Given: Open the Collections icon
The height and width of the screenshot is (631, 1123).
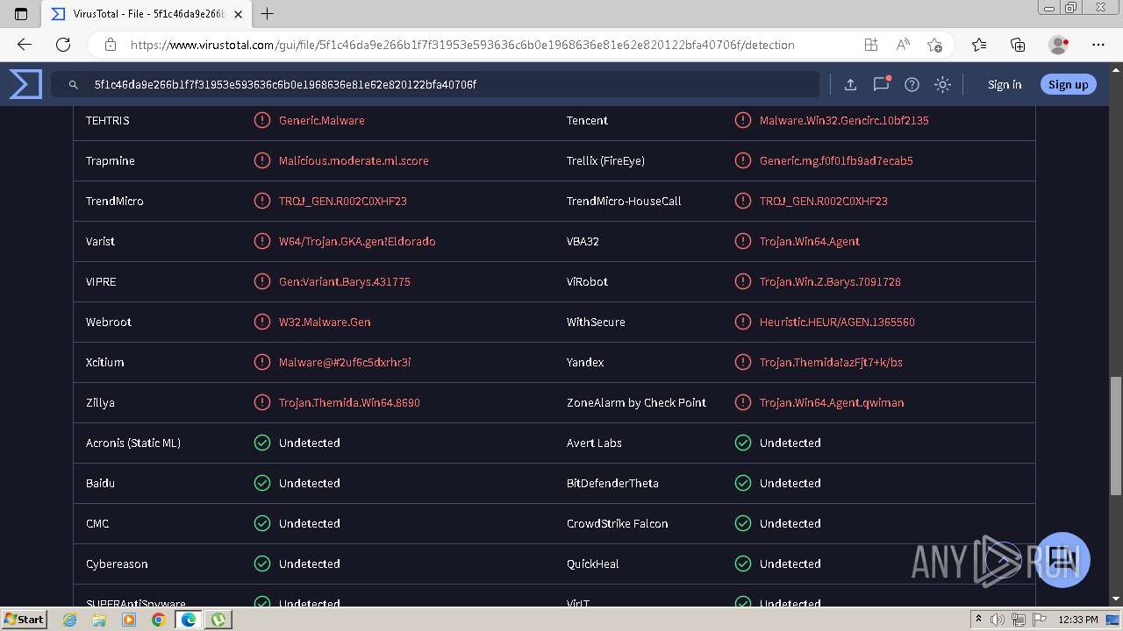Looking at the screenshot, I should (x=1018, y=45).
